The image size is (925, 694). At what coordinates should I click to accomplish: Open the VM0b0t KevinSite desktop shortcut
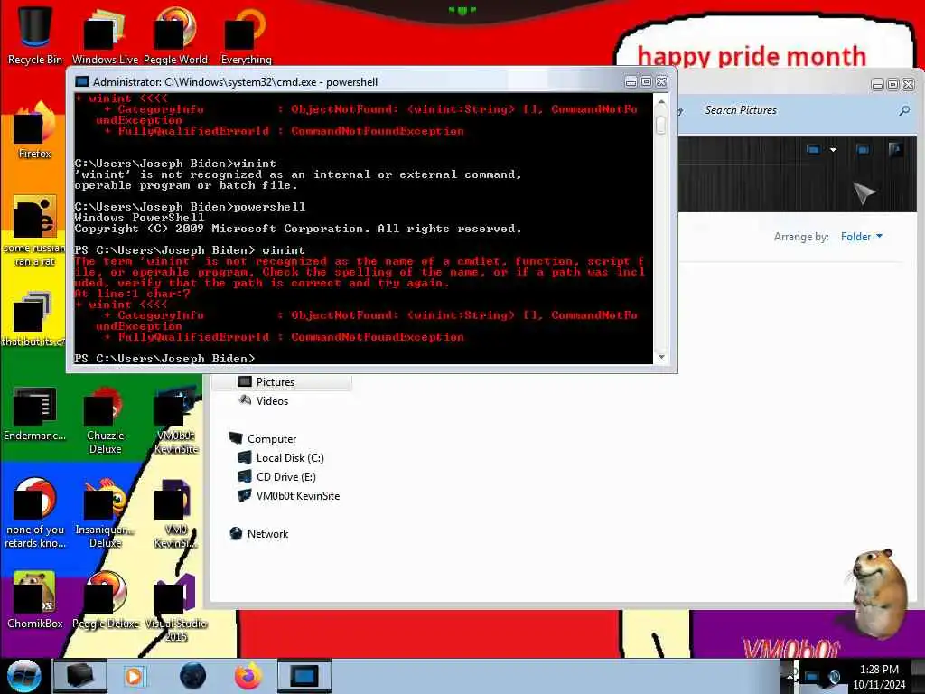coord(176,419)
